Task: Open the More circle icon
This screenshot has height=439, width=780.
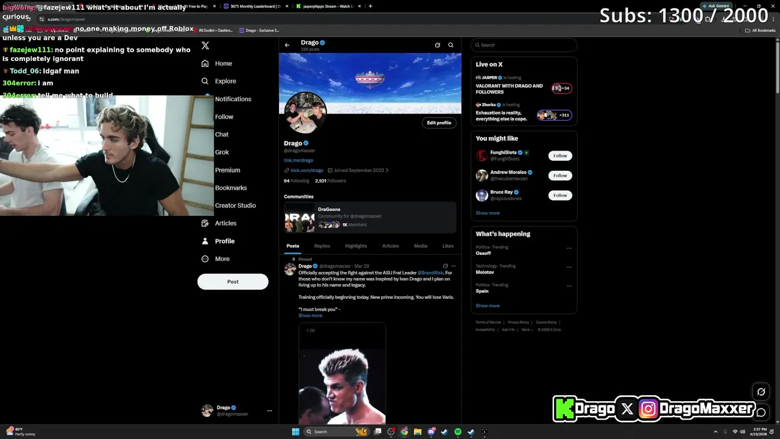Action: pyautogui.click(x=205, y=259)
